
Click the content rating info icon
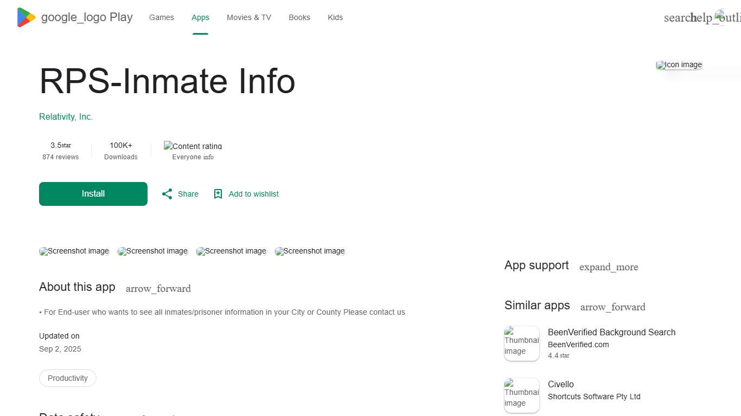coord(209,157)
